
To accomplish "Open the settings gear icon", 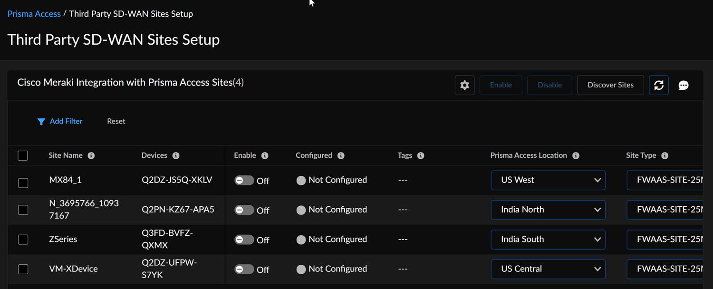I will (x=464, y=85).
